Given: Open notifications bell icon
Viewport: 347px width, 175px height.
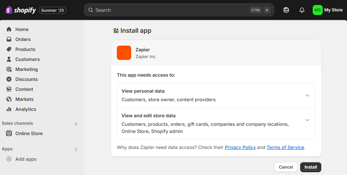Looking at the screenshot, I should point(302,10).
